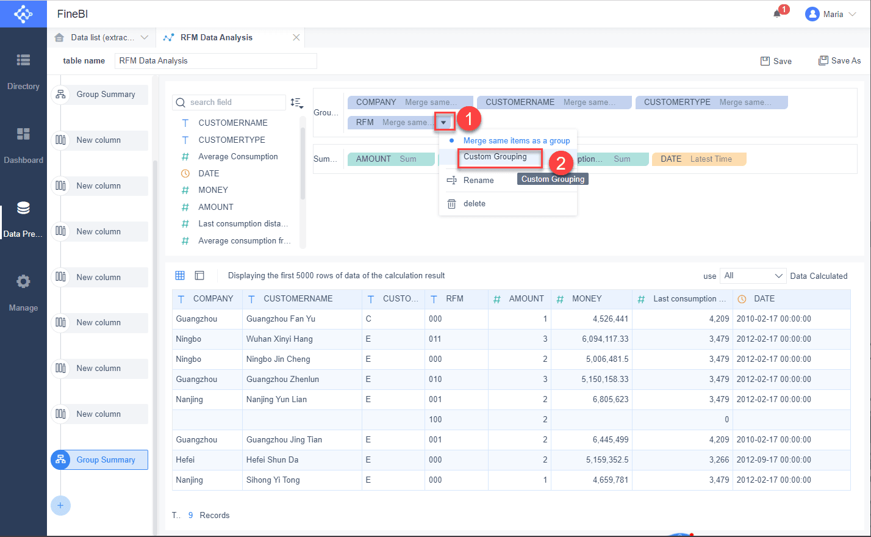Switch to the header layout view icon
Viewport: 871px width, 537px height.
click(x=199, y=275)
